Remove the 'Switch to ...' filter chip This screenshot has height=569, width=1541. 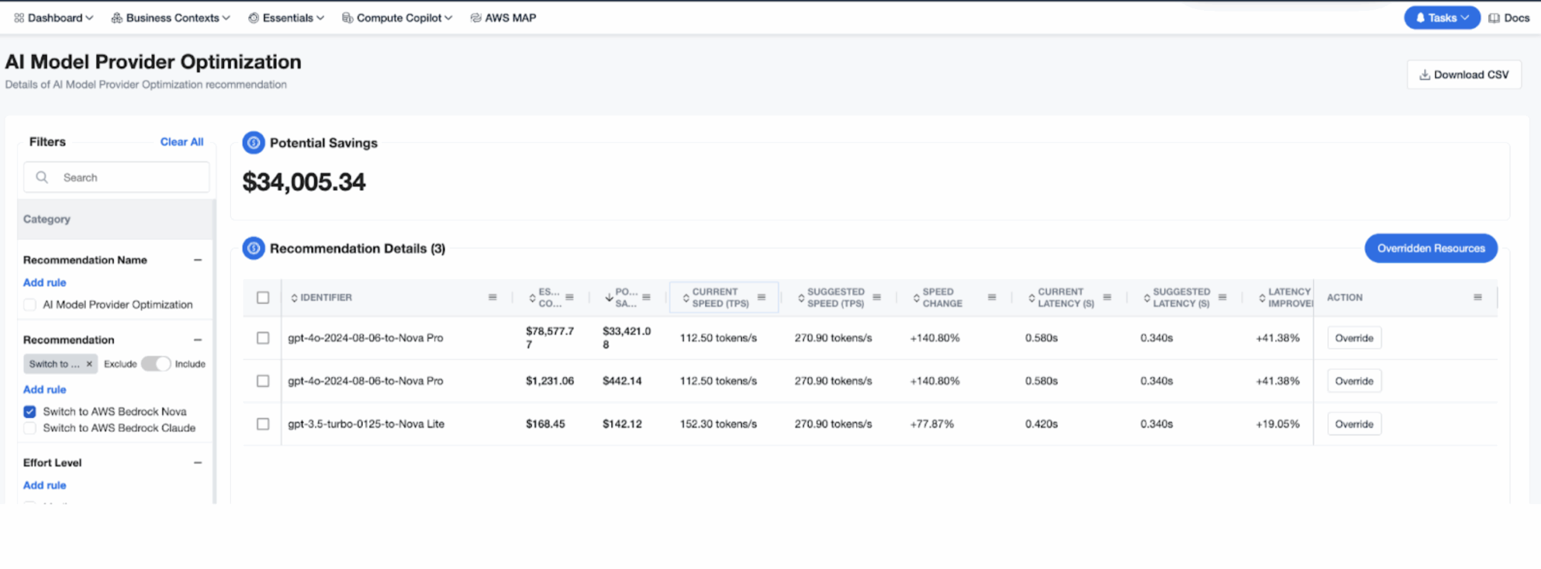[x=89, y=364]
